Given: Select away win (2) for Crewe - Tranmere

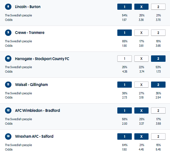Looking at the screenshot, I should (x=158, y=33).
